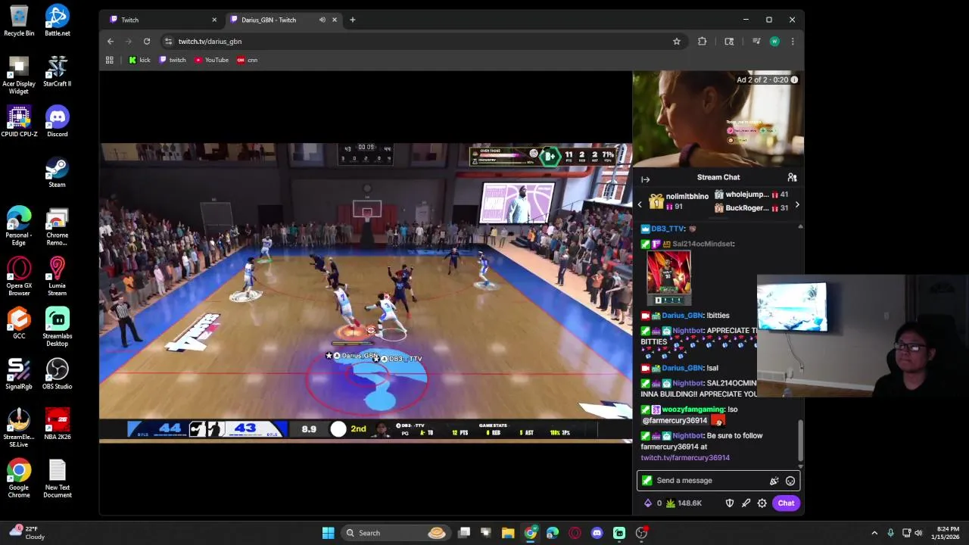The width and height of the screenshot is (969, 545).
Task: Open a new browser tab
Action: pyautogui.click(x=352, y=20)
